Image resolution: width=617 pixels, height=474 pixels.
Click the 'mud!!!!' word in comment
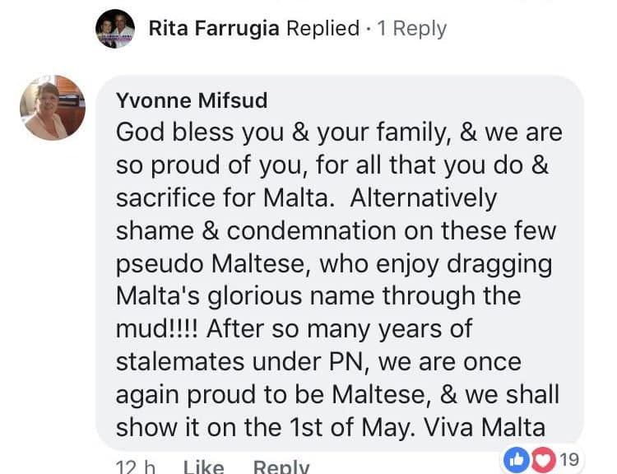157,329
